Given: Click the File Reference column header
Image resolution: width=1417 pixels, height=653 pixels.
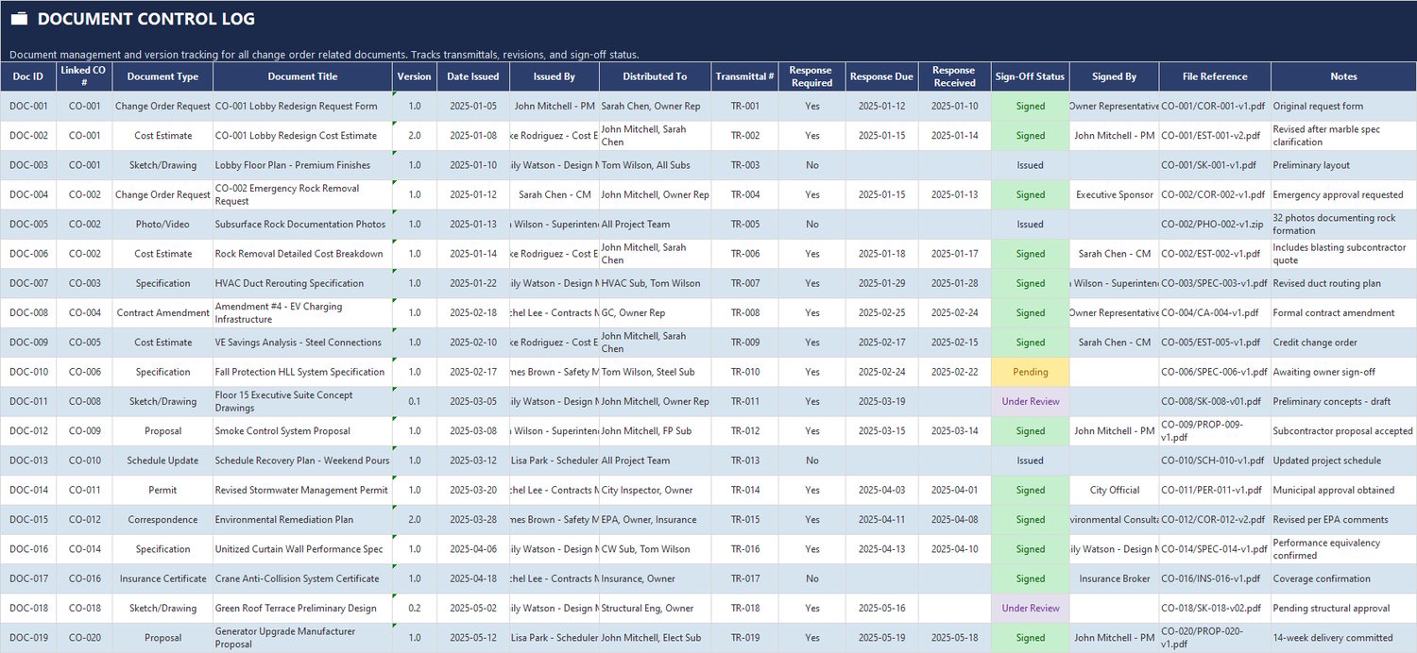Looking at the screenshot, I should tap(1215, 76).
